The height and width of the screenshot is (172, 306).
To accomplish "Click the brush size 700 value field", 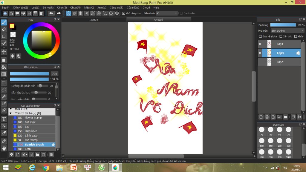I will (54, 74).
